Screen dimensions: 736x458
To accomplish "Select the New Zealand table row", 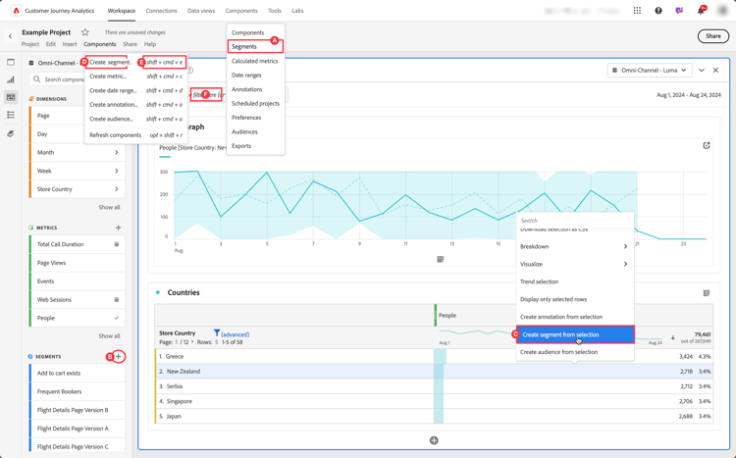I will [434, 371].
